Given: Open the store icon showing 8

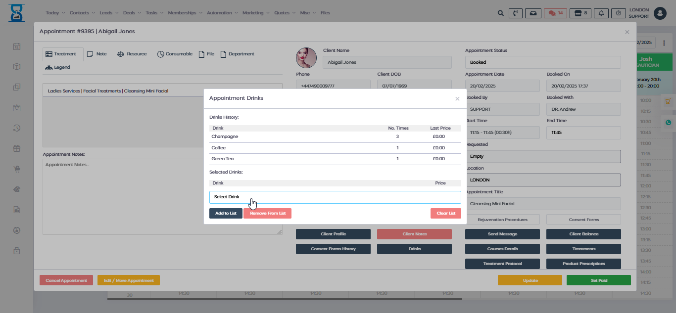Looking at the screenshot, I should click(x=580, y=13).
